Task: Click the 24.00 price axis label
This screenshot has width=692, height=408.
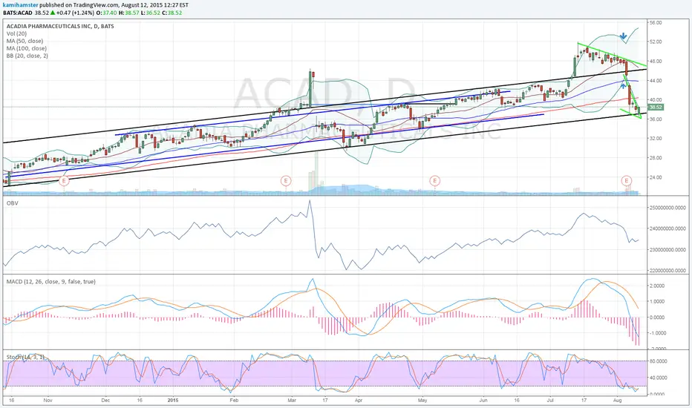Action: pos(656,177)
